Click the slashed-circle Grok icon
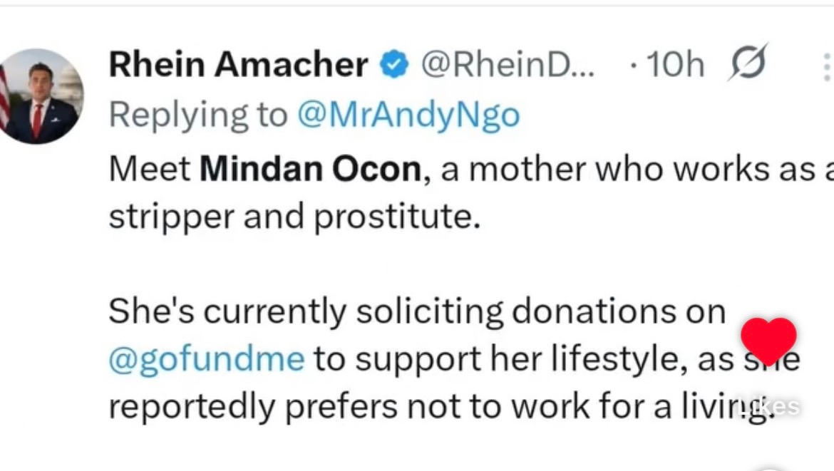Image resolution: width=834 pixels, height=471 pixels. [746, 64]
